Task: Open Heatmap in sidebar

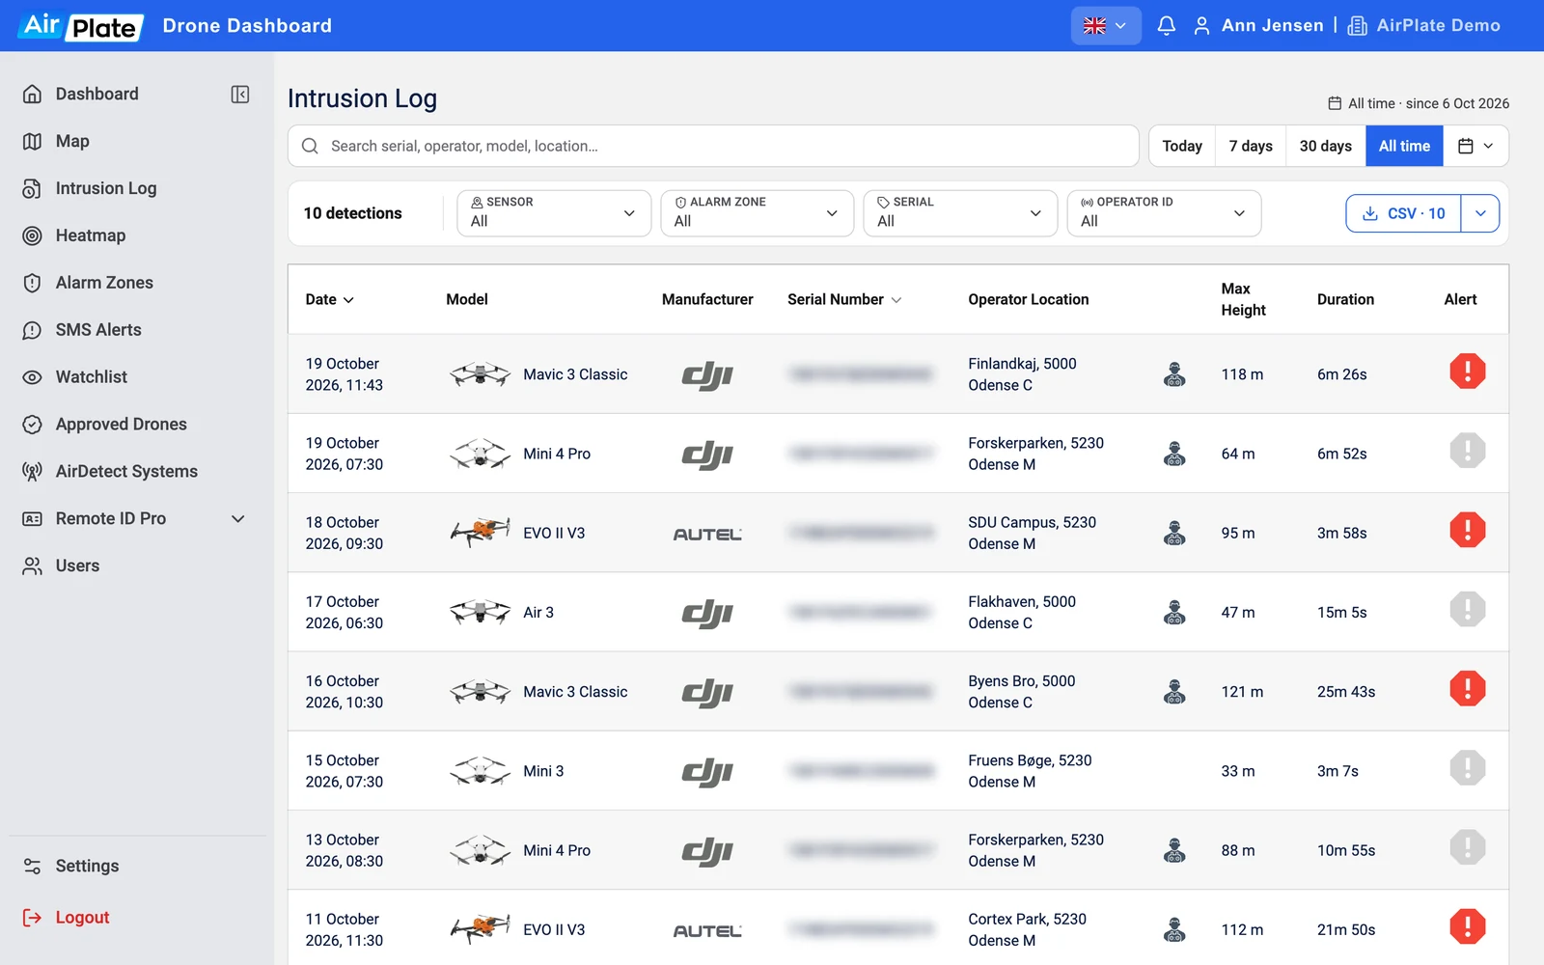Action: coord(91,235)
